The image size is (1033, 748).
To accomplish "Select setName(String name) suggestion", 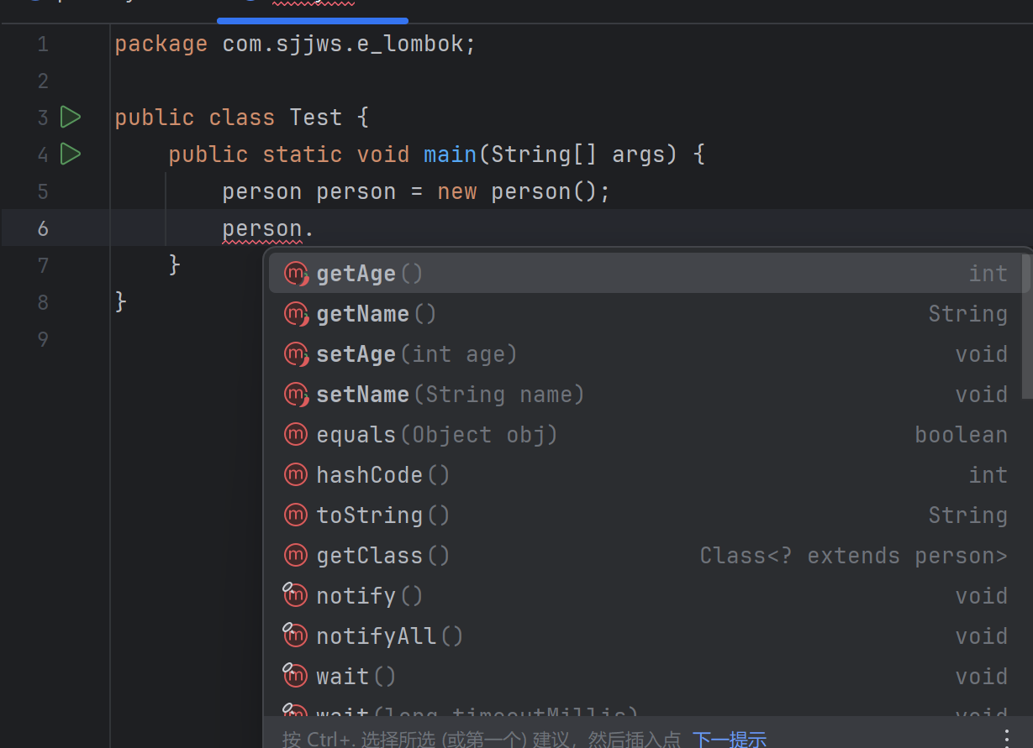I will pos(450,395).
